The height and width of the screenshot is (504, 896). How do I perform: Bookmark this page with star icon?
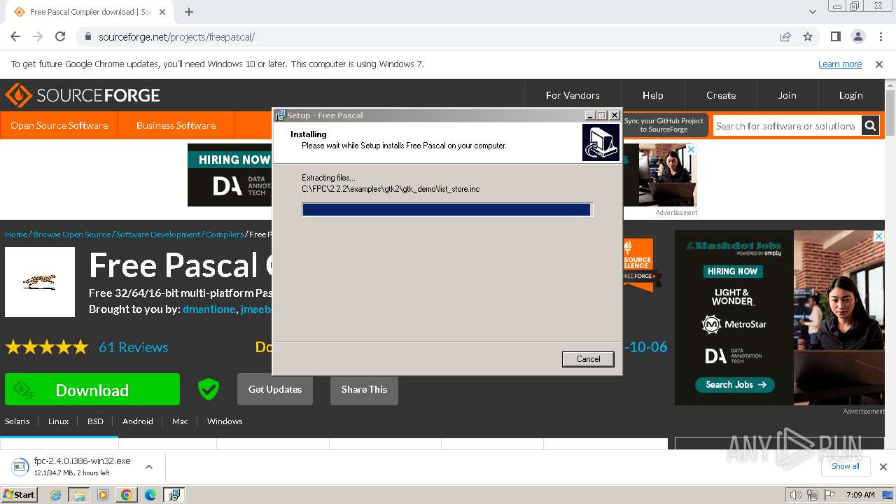click(808, 37)
